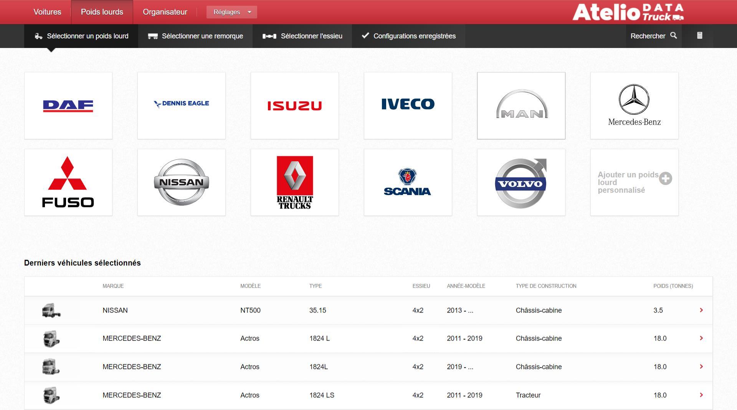Open the Réglages dropdown
This screenshot has height=410, width=737.
pyautogui.click(x=232, y=12)
